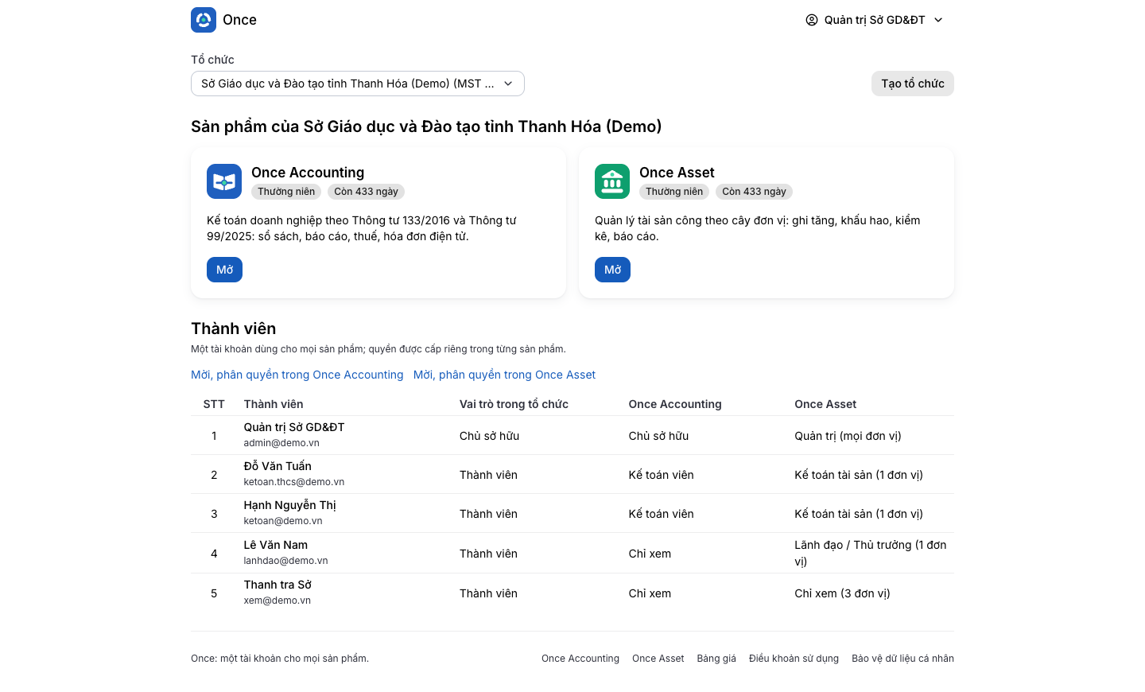1145x692 pixels.
Task: Click Lãnh đạo / Thủ trưởng cell
Action: tap(870, 553)
